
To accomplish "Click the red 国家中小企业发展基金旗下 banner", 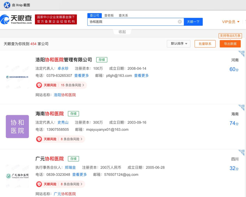I will 56,19.
